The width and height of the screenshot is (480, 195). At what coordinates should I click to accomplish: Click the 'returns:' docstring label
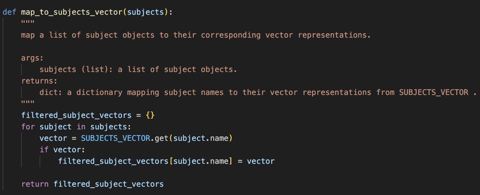(39, 81)
